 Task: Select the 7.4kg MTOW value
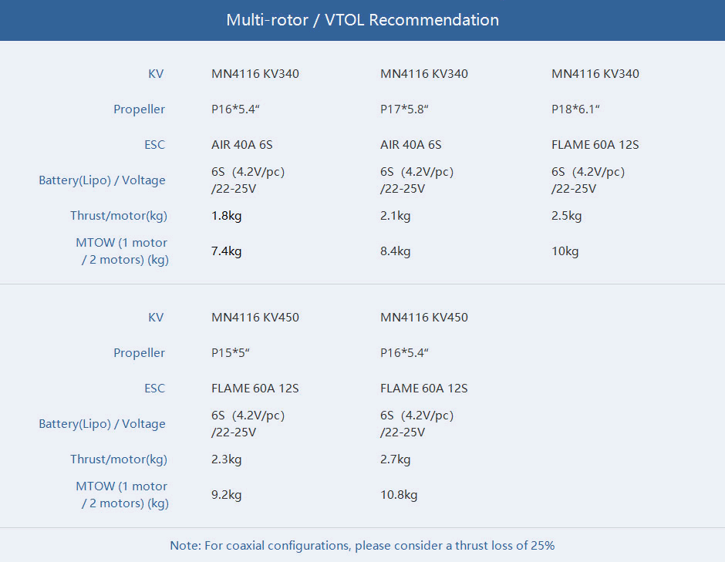[227, 251]
